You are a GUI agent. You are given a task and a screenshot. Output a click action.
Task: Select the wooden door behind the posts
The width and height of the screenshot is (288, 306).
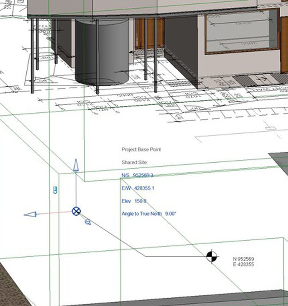[x=150, y=32]
